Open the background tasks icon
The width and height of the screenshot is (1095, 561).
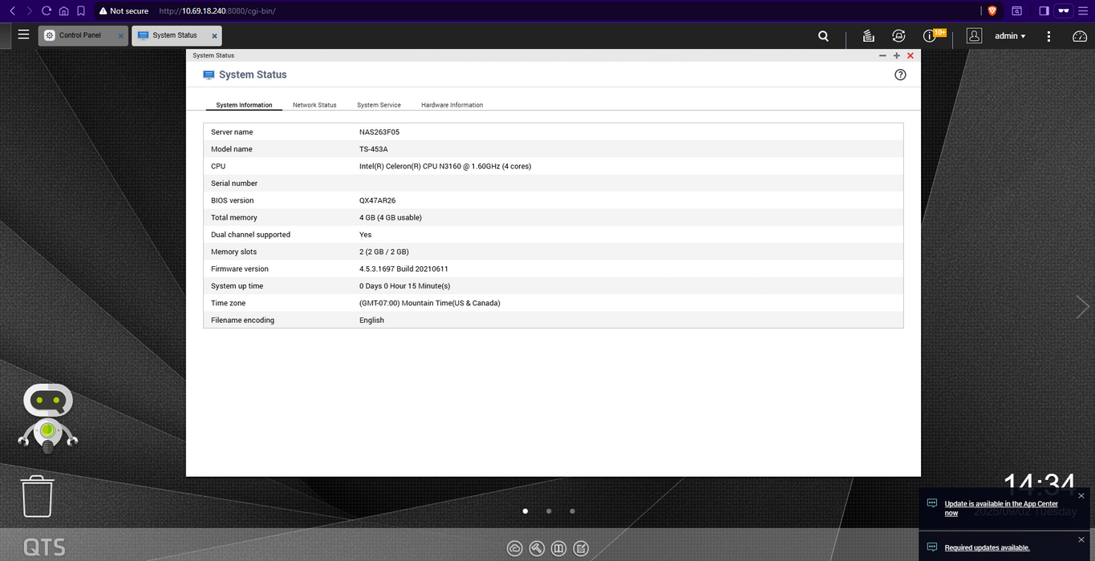point(868,36)
